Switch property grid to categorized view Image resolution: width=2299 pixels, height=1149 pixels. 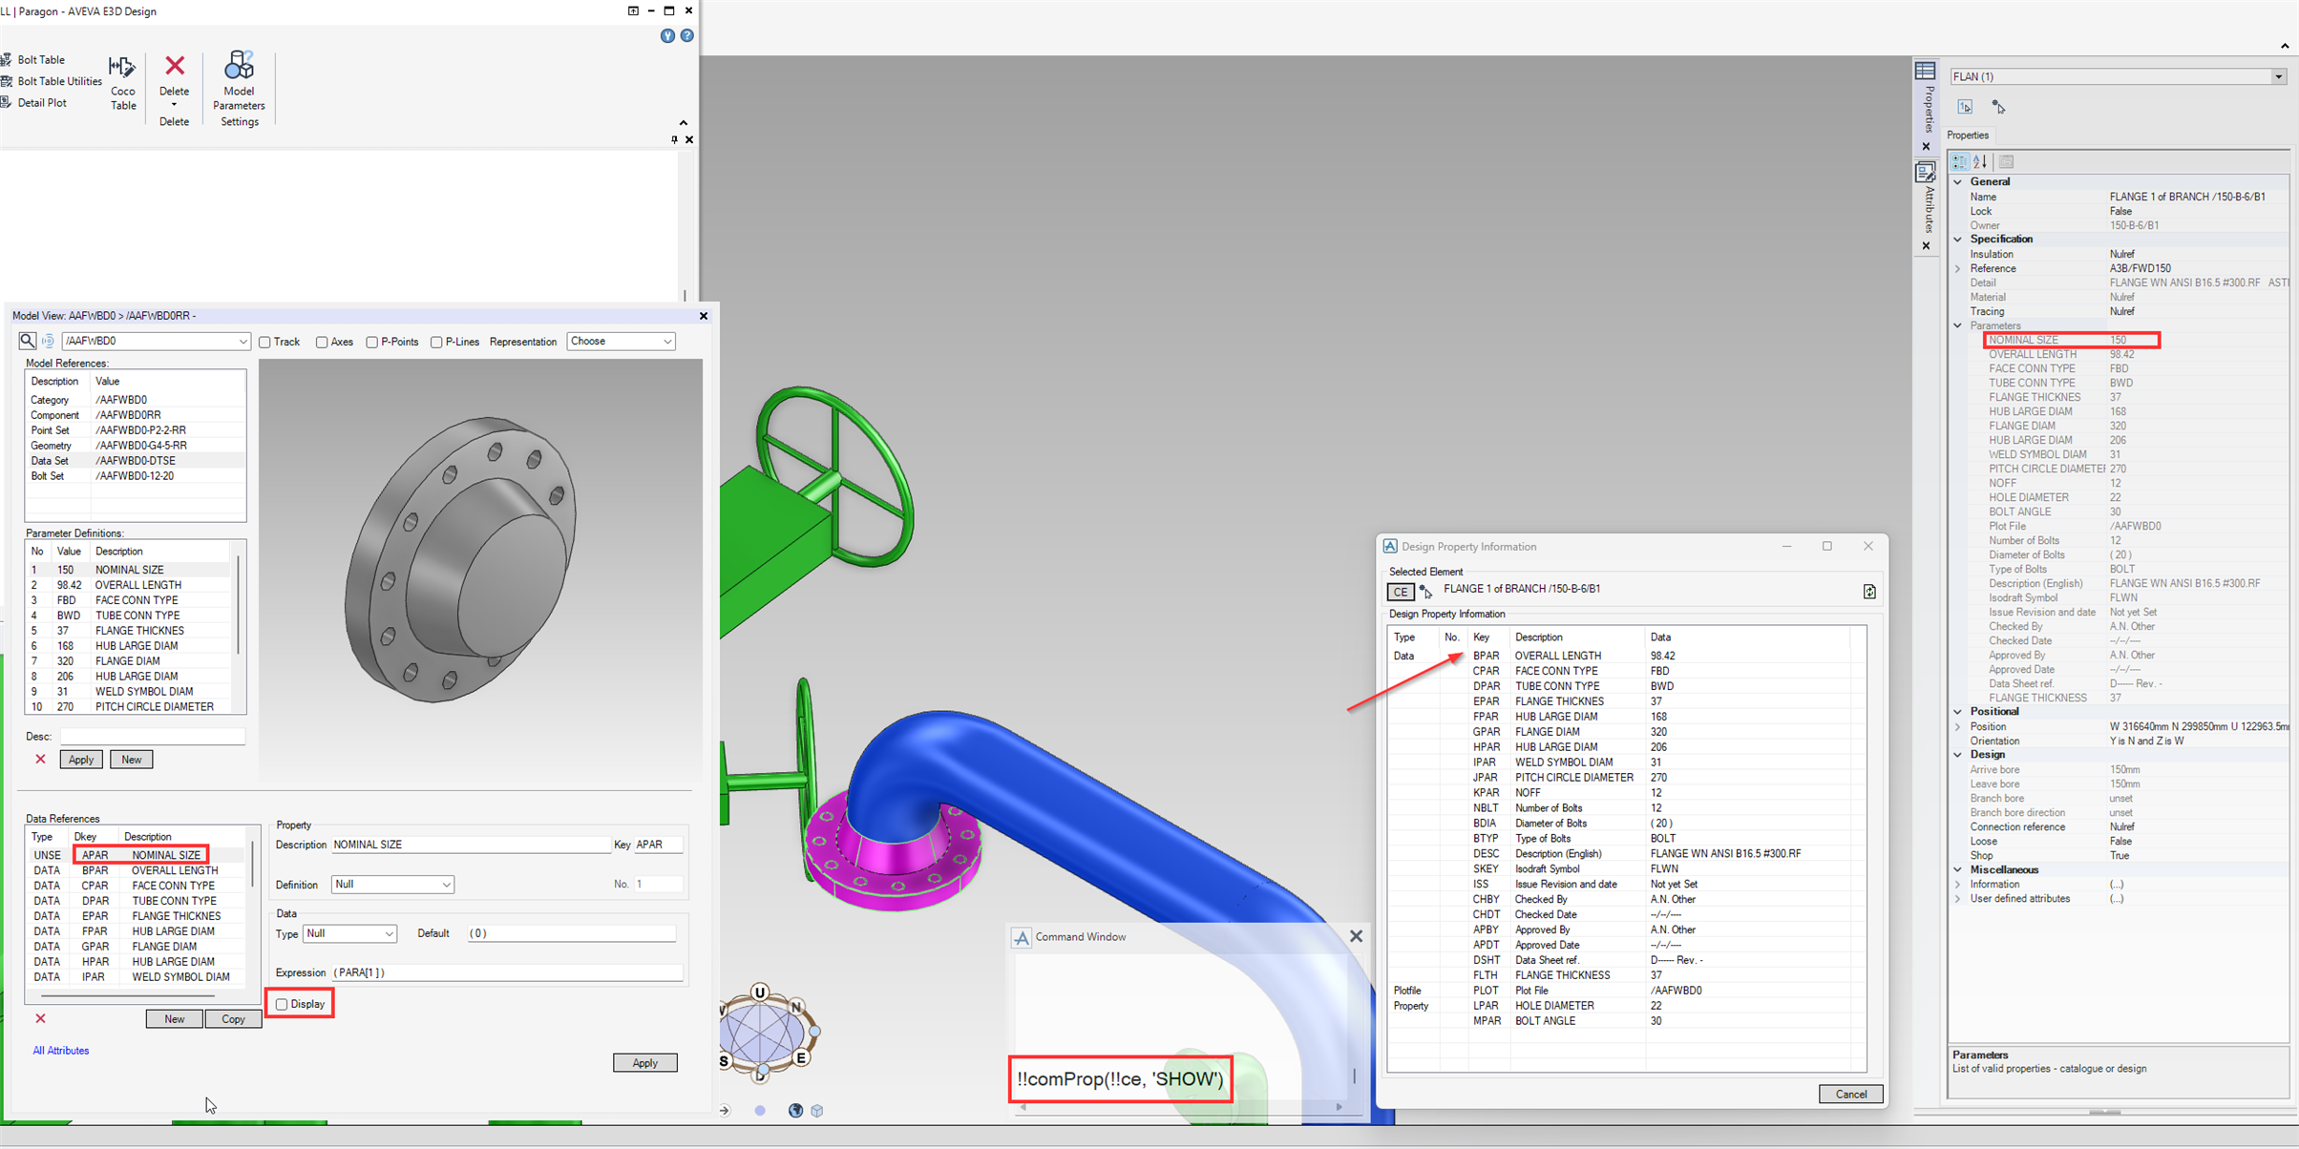(x=1959, y=162)
